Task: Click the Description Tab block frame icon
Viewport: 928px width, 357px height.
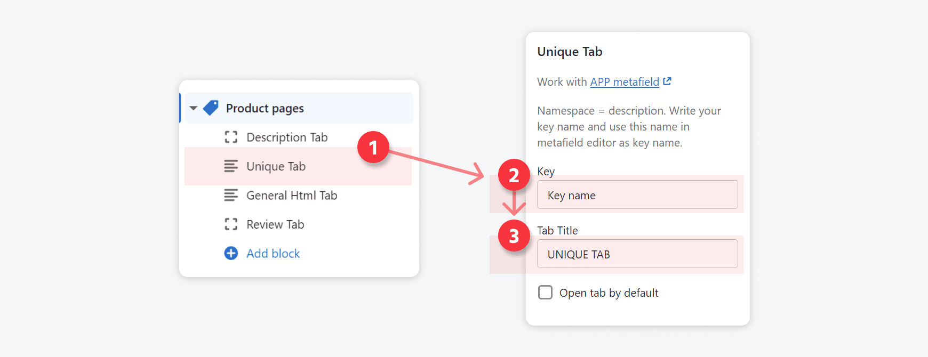Action: (x=231, y=137)
